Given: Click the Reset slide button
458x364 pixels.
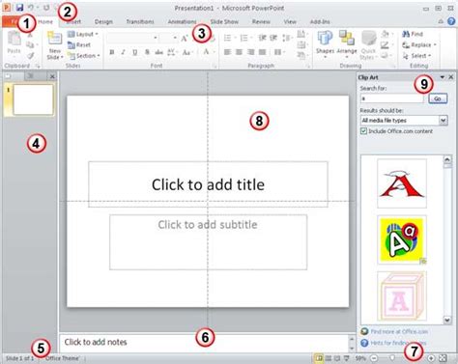Looking at the screenshot, I should click(79, 45).
